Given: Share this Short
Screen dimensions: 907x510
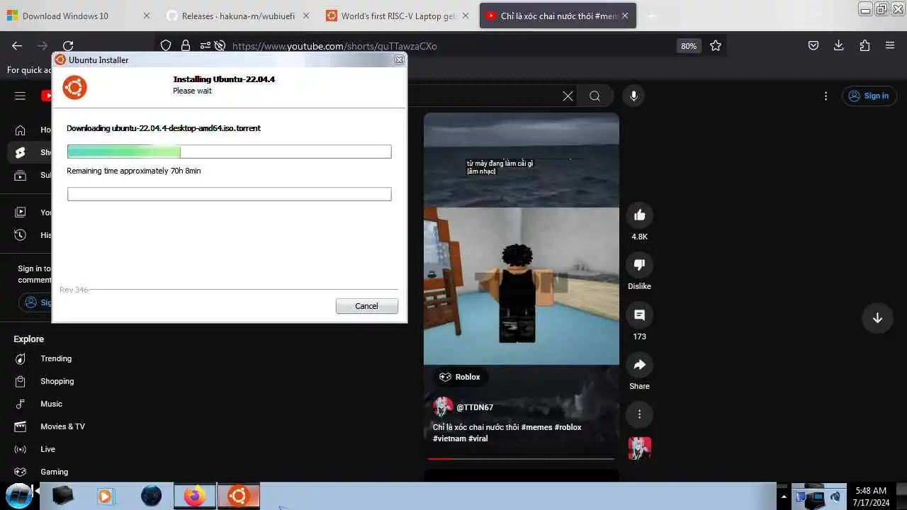Looking at the screenshot, I should [639, 365].
